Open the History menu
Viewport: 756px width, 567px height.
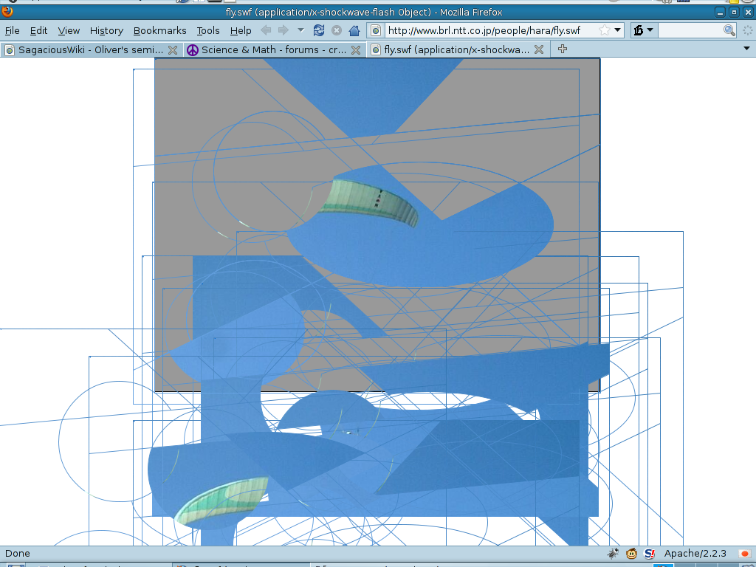tap(106, 30)
